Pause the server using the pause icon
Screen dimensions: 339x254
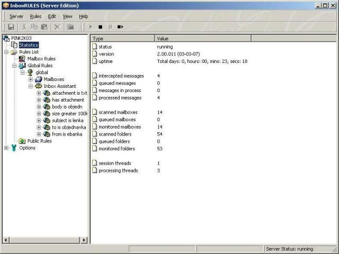(x=110, y=26)
